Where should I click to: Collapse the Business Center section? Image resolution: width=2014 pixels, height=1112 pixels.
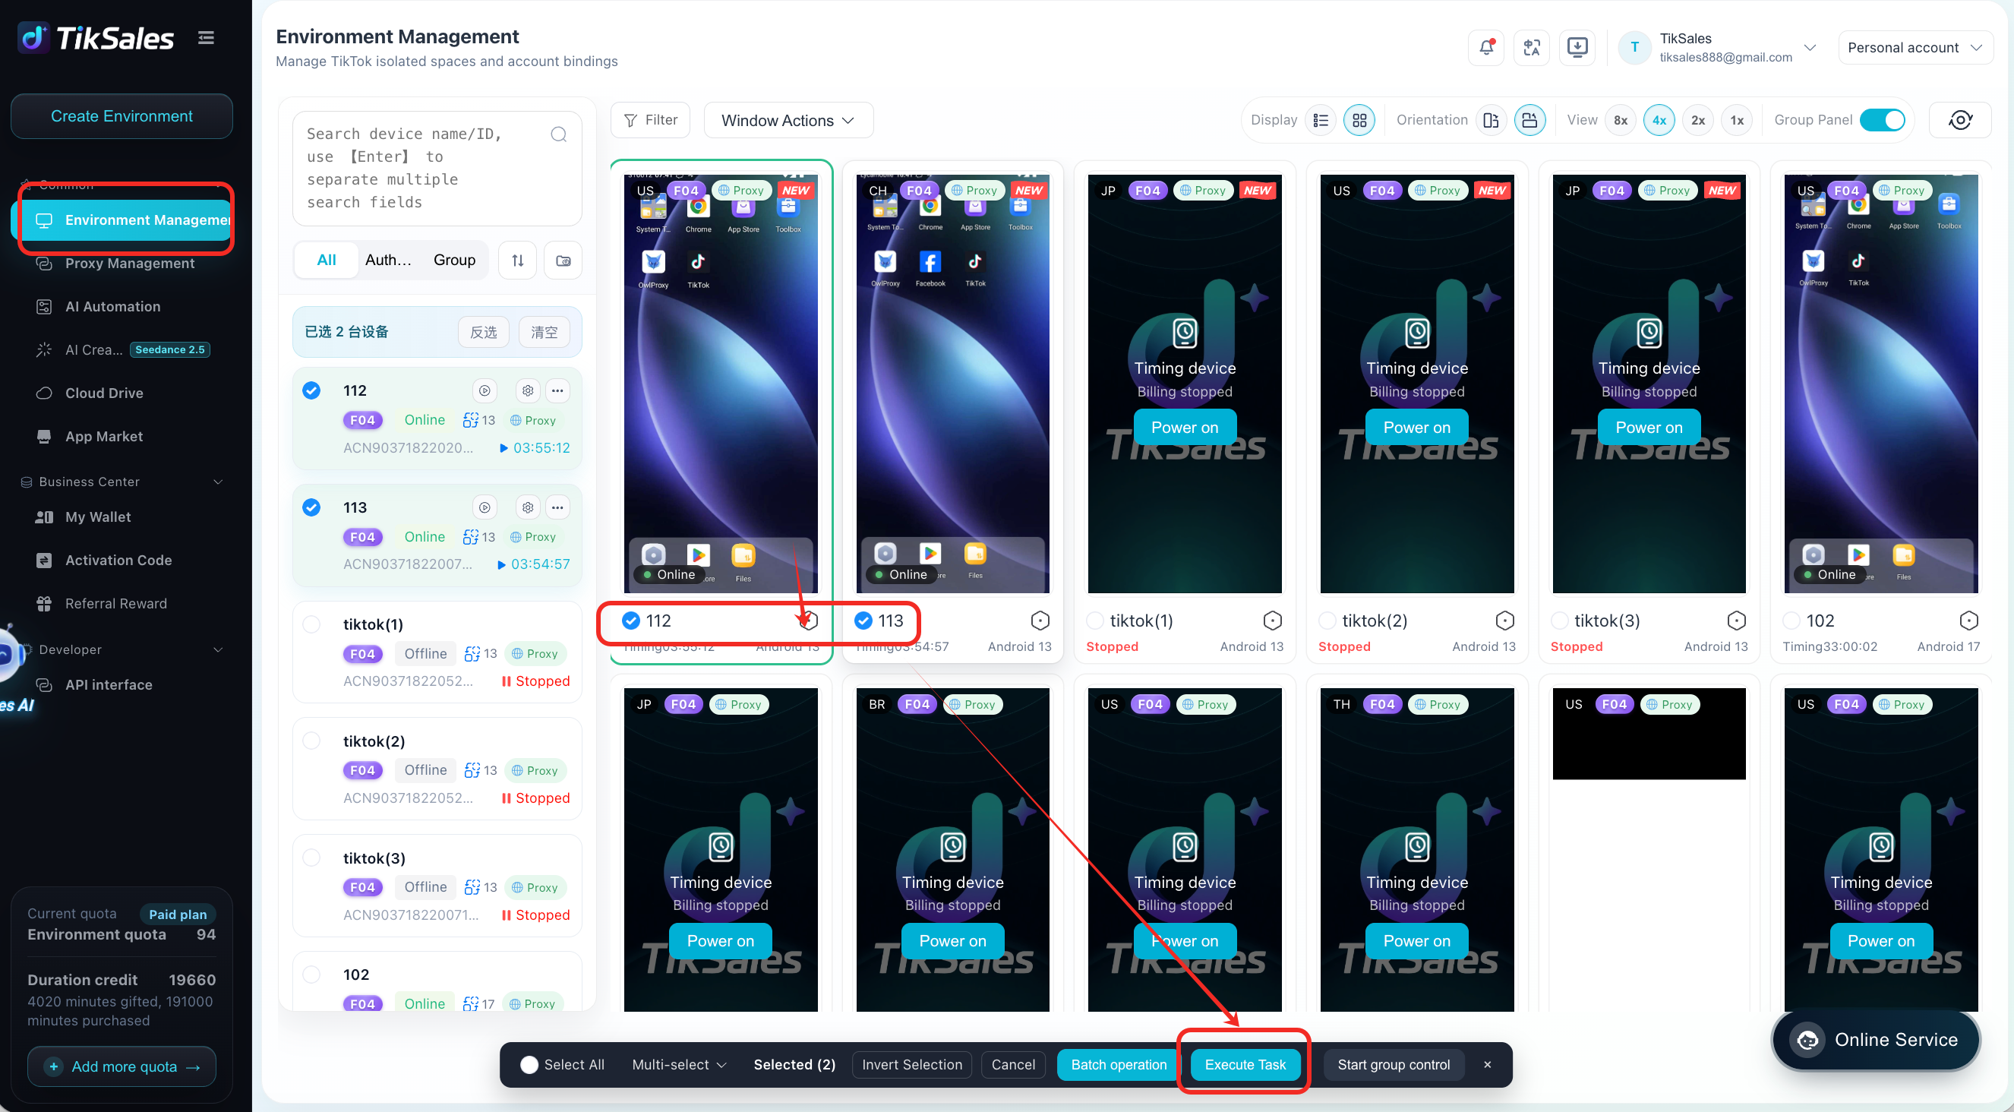[218, 482]
